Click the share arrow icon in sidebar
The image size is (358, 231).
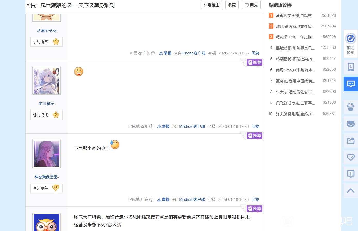351,140
